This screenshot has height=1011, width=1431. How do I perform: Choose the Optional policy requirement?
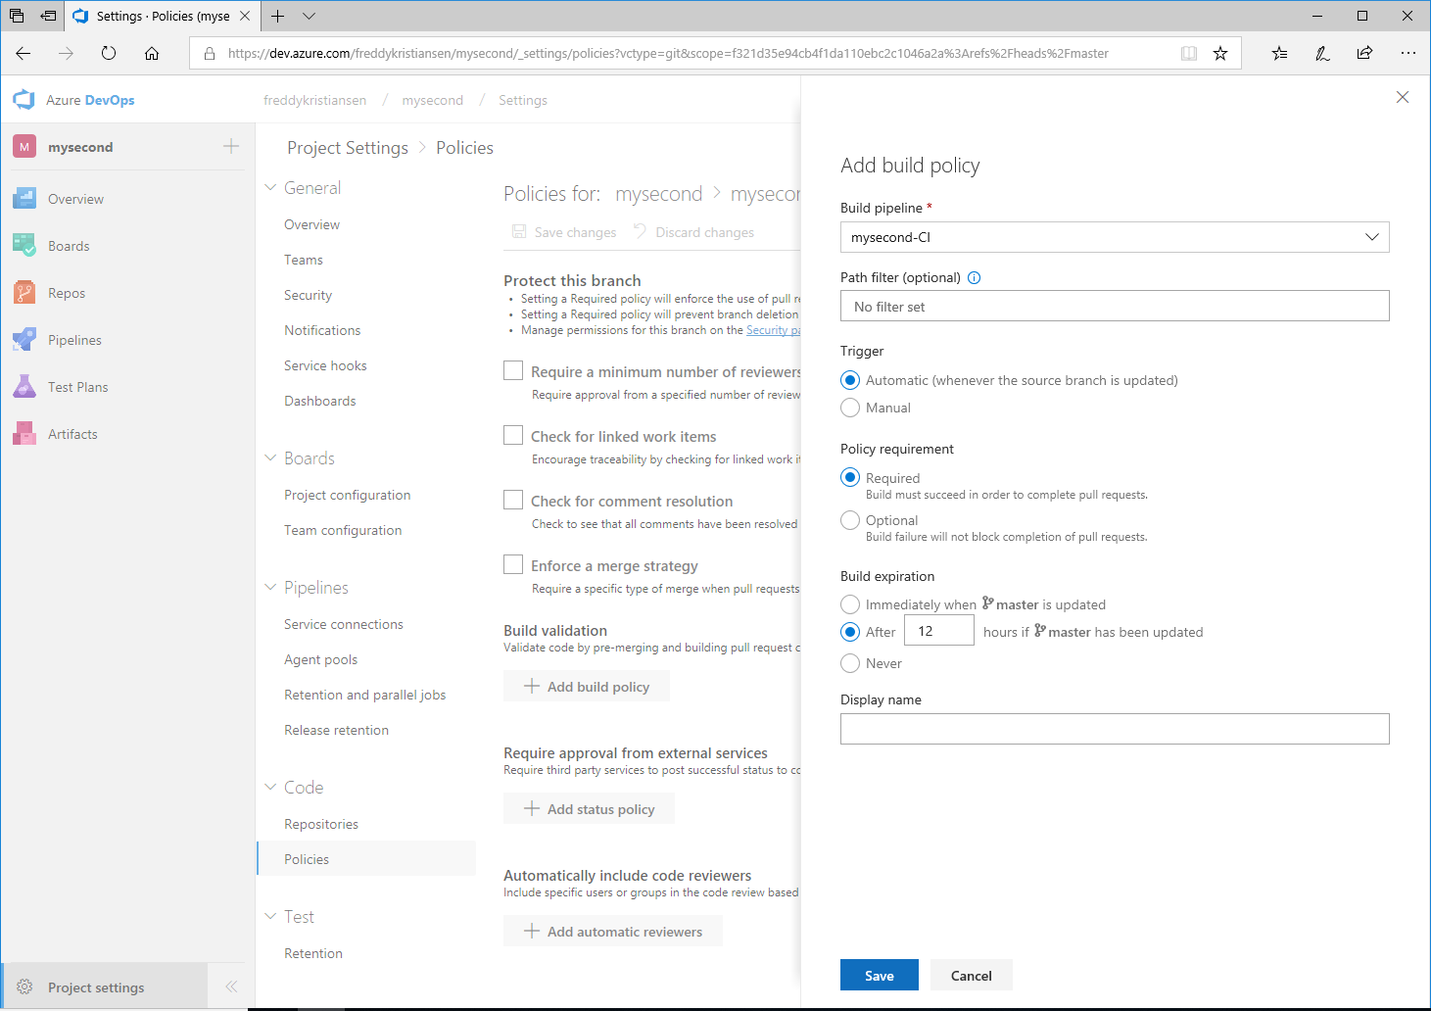[x=850, y=520]
